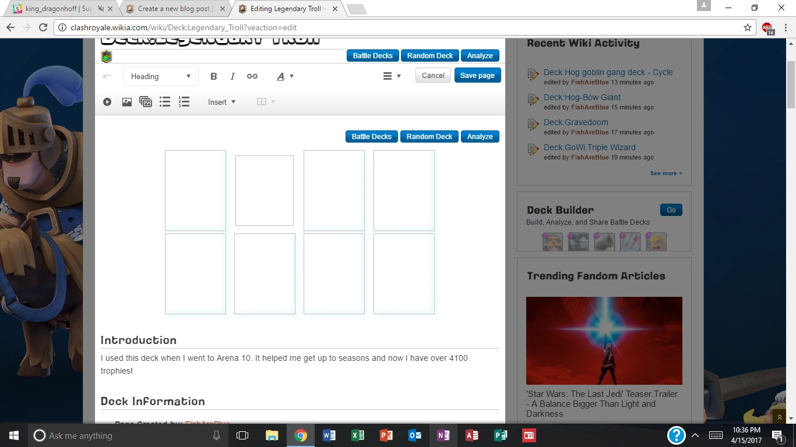The height and width of the screenshot is (447, 796).
Task: Open a new browser tab
Action: click(x=356, y=9)
